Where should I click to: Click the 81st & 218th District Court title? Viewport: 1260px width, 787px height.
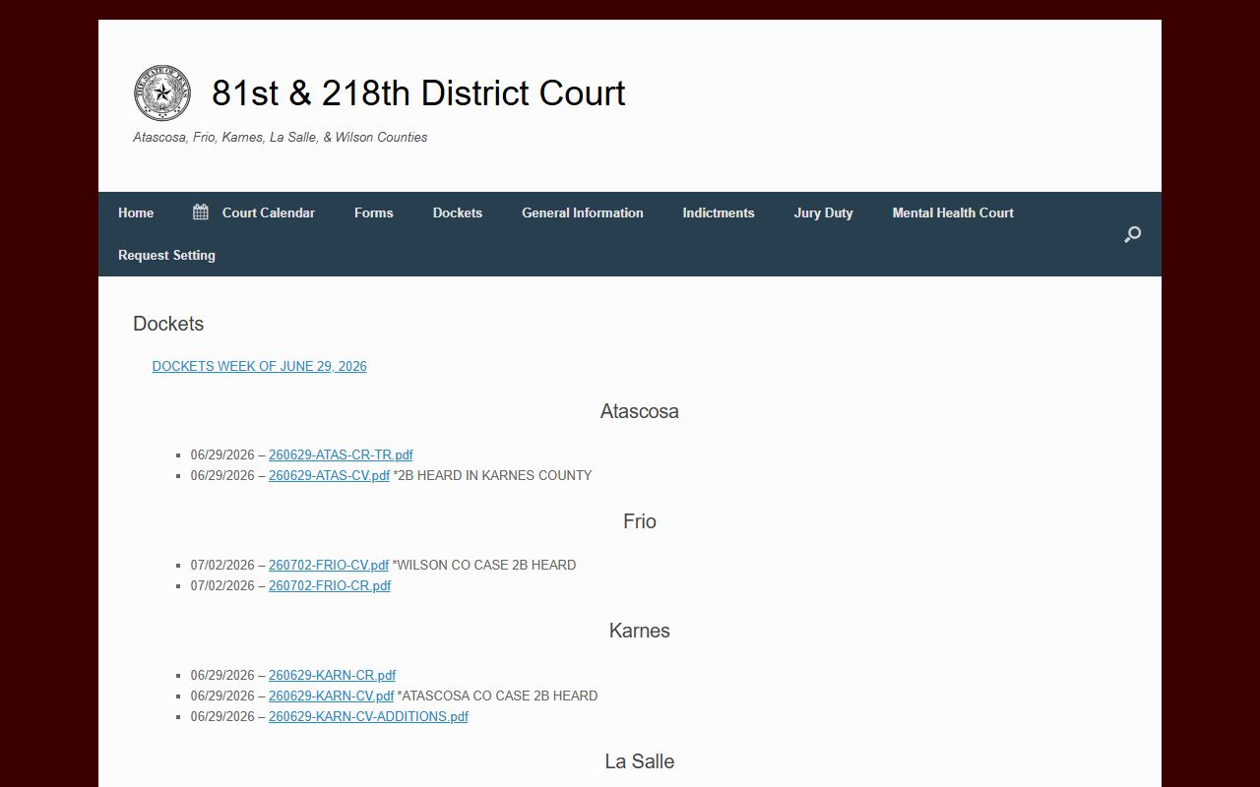point(418,93)
